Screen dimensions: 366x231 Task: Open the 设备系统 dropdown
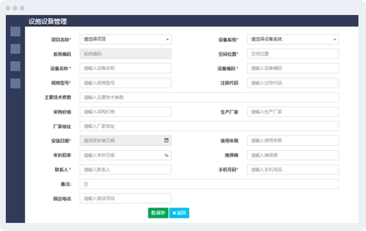coord(292,40)
